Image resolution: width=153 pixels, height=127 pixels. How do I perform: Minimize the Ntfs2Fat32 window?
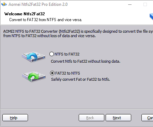click(x=130, y=4)
